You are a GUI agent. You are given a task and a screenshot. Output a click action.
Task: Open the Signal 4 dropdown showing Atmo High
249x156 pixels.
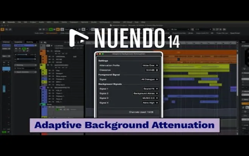pyautogui.click(x=150, y=103)
